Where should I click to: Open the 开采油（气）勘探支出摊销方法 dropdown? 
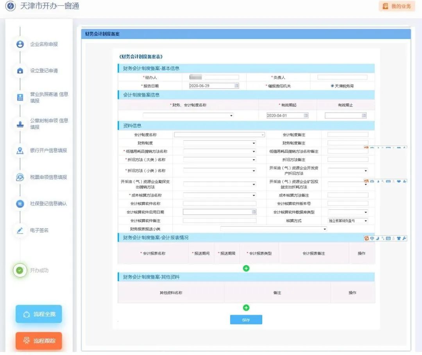219,184
